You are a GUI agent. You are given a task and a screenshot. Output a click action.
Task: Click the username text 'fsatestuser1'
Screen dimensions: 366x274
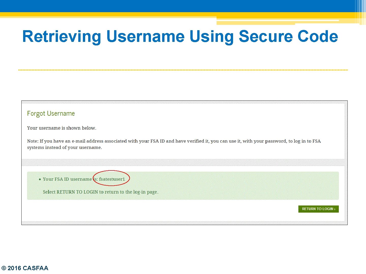[112, 179]
